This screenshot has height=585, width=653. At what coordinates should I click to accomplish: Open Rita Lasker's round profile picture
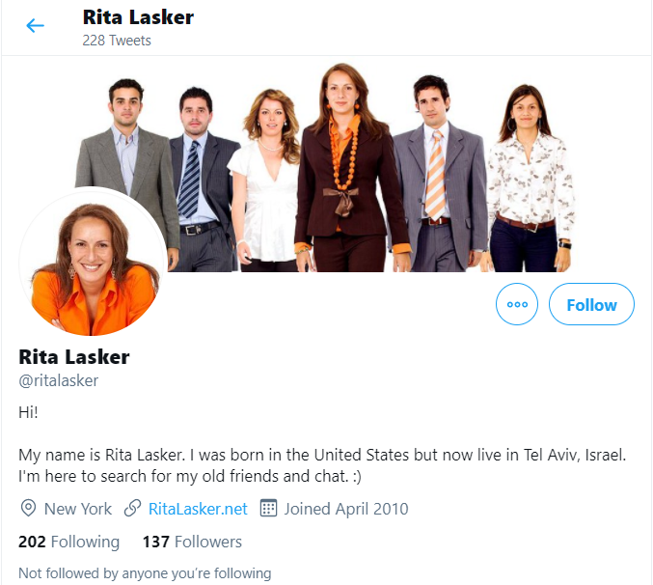coord(93,262)
